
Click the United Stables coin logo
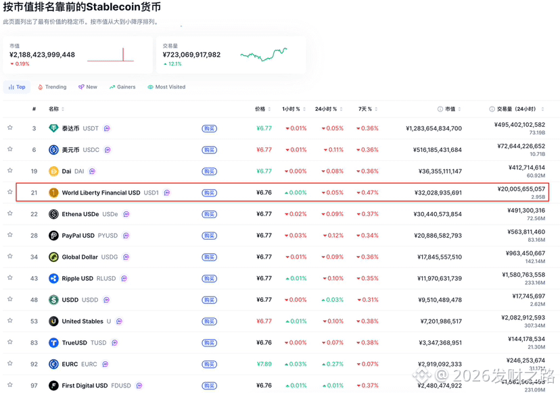tap(53, 321)
